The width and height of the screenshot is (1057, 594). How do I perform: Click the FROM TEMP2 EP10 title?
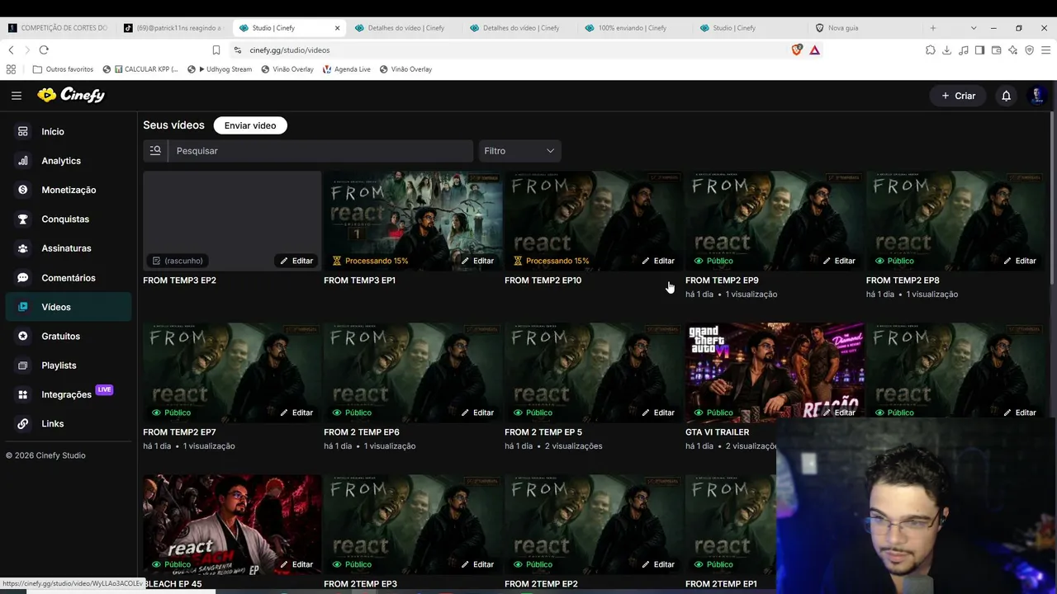[543, 280]
